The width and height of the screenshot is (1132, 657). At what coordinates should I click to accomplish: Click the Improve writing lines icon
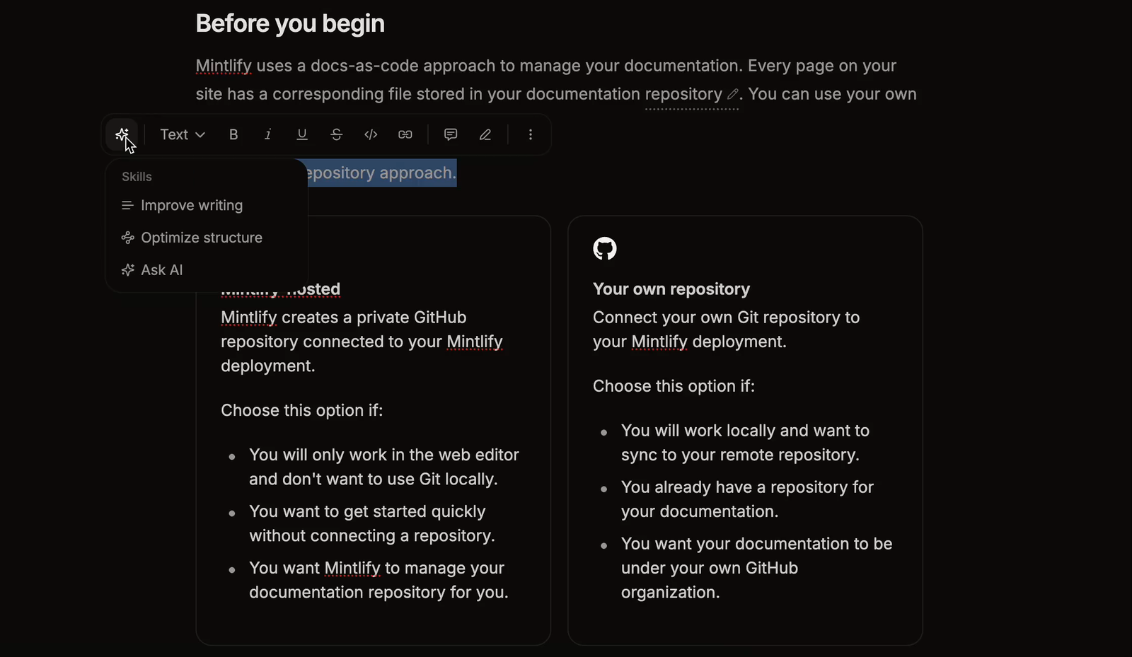(x=127, y=205)
